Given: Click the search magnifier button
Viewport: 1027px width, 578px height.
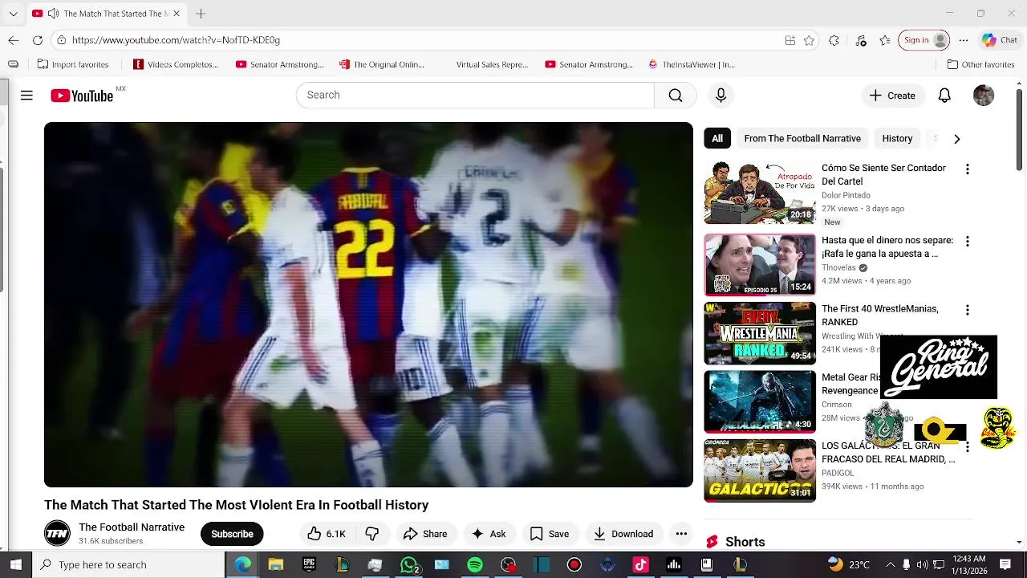Looking at the screenshot, I should [x=676, y=95].
